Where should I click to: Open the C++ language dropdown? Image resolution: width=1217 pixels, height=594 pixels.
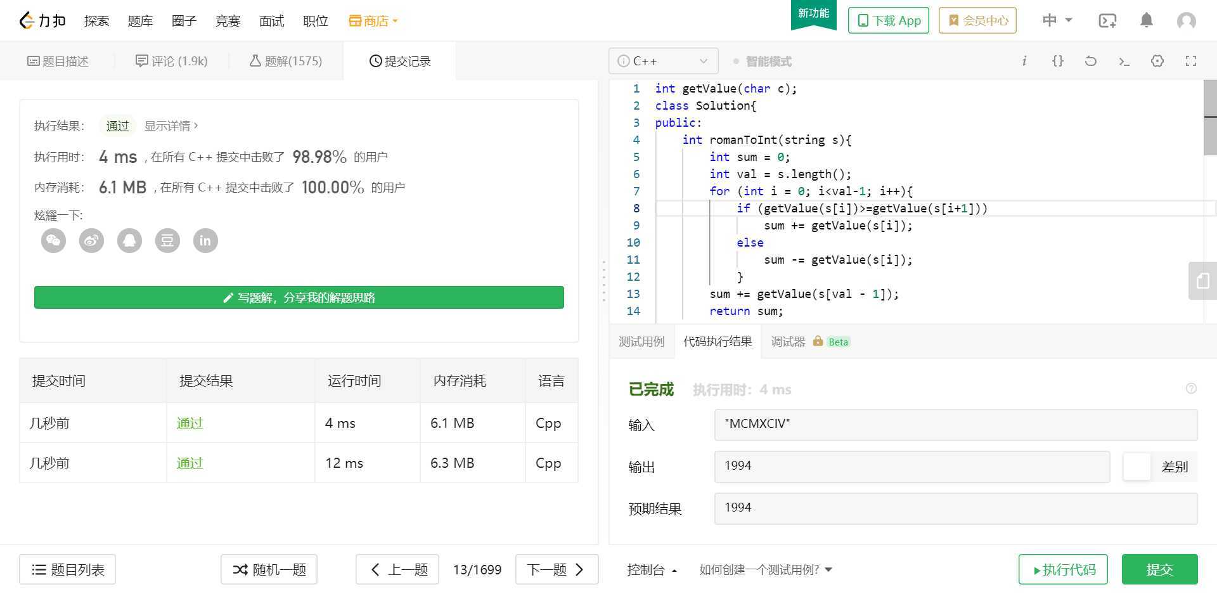663,61
